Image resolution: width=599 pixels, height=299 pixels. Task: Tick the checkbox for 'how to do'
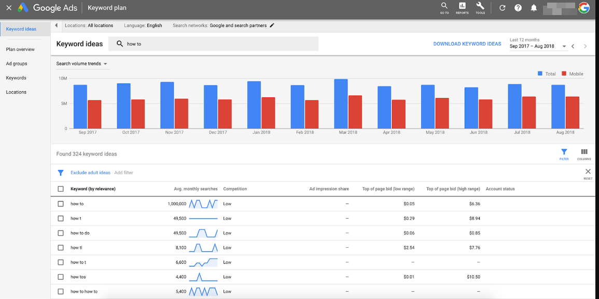click(x=61, y=233)
